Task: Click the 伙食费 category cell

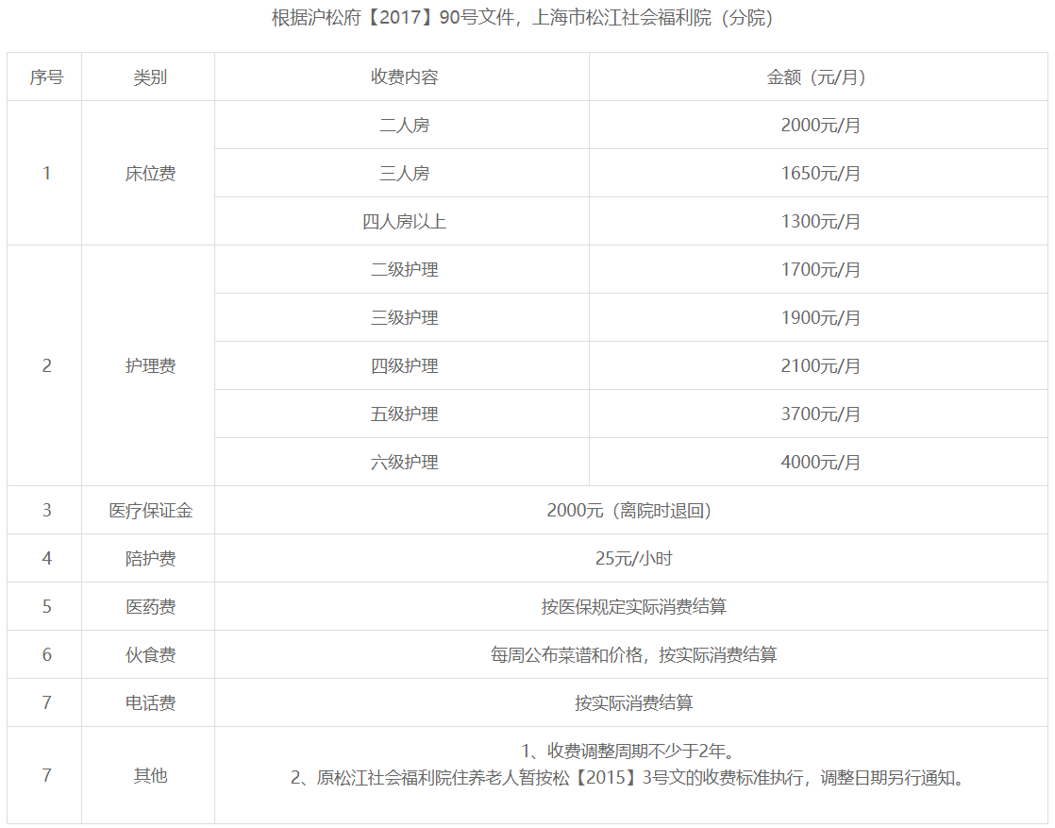Action: 148,654
